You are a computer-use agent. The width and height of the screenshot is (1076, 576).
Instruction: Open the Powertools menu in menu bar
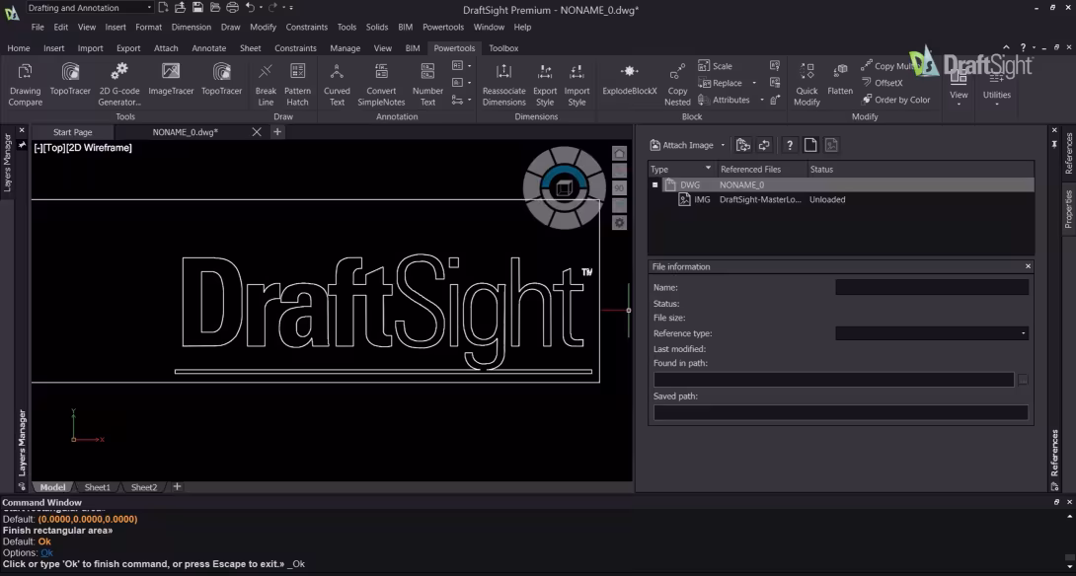tap(442, 27)
